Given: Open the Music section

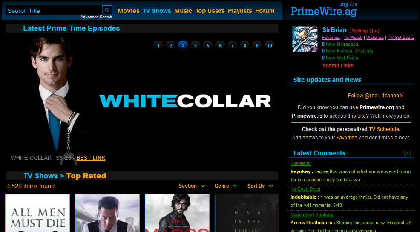Looking at the screenshot, I should [x=183, y=11].
